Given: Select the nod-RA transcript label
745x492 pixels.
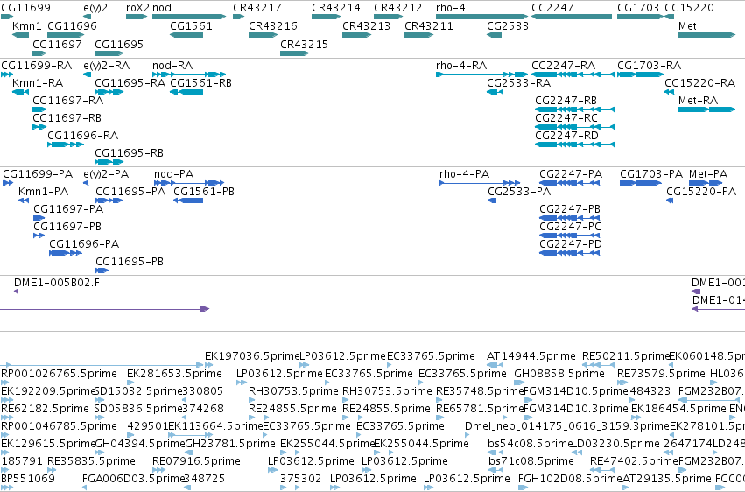Looking at the screenshot, I should (x=172, y=65).
